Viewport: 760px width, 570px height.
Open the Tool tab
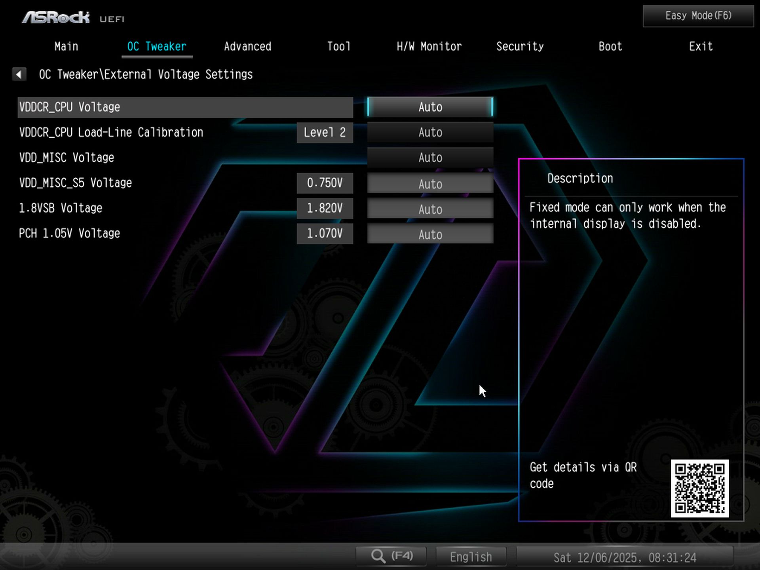click(338, 46)
